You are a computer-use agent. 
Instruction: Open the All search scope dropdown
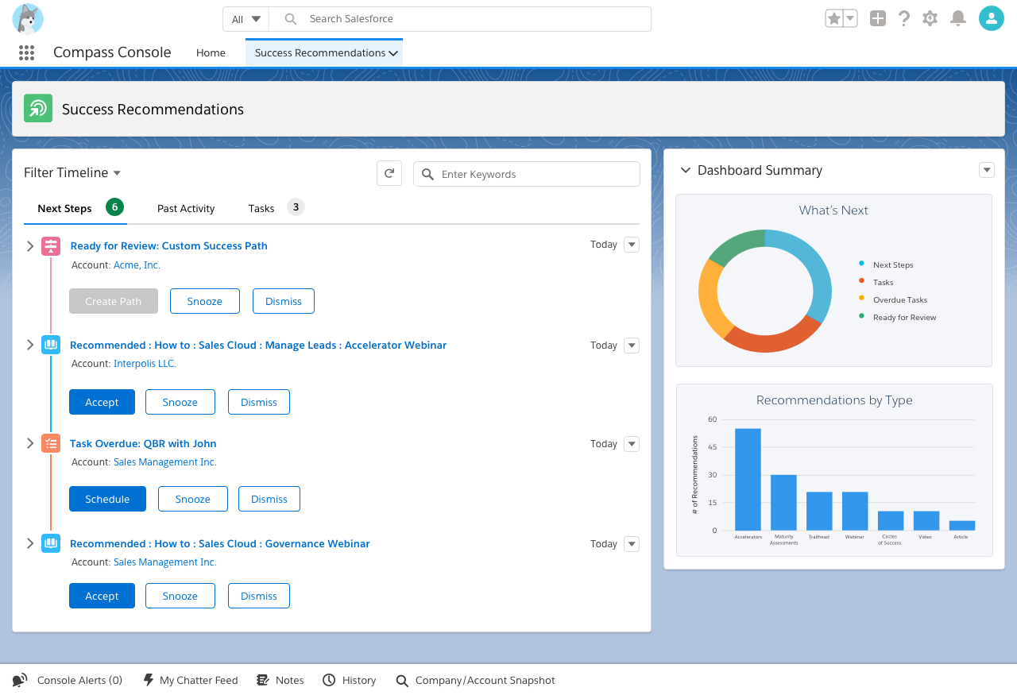click(246, 19)
